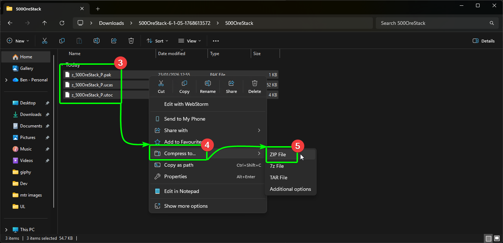Switch to details list view layout

pyautogui.click(x=488, y=238)
